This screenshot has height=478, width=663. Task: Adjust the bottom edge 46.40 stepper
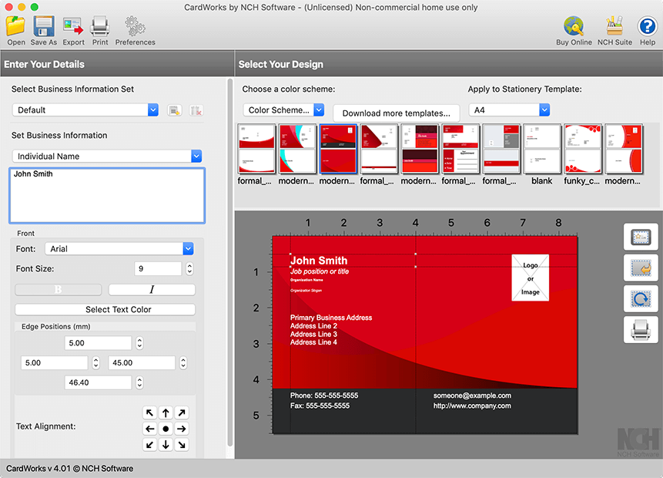[139, 382]
